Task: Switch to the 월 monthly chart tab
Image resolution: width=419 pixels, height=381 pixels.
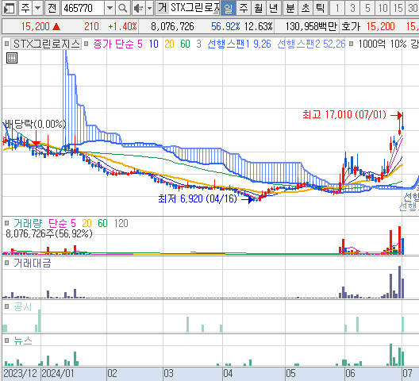Action: [x=259, y=8]
